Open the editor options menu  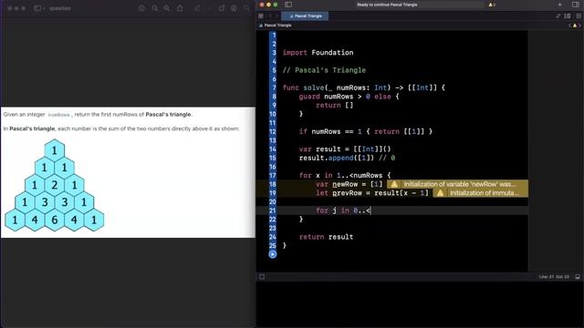pyautogui.click(x=578, y=16)
